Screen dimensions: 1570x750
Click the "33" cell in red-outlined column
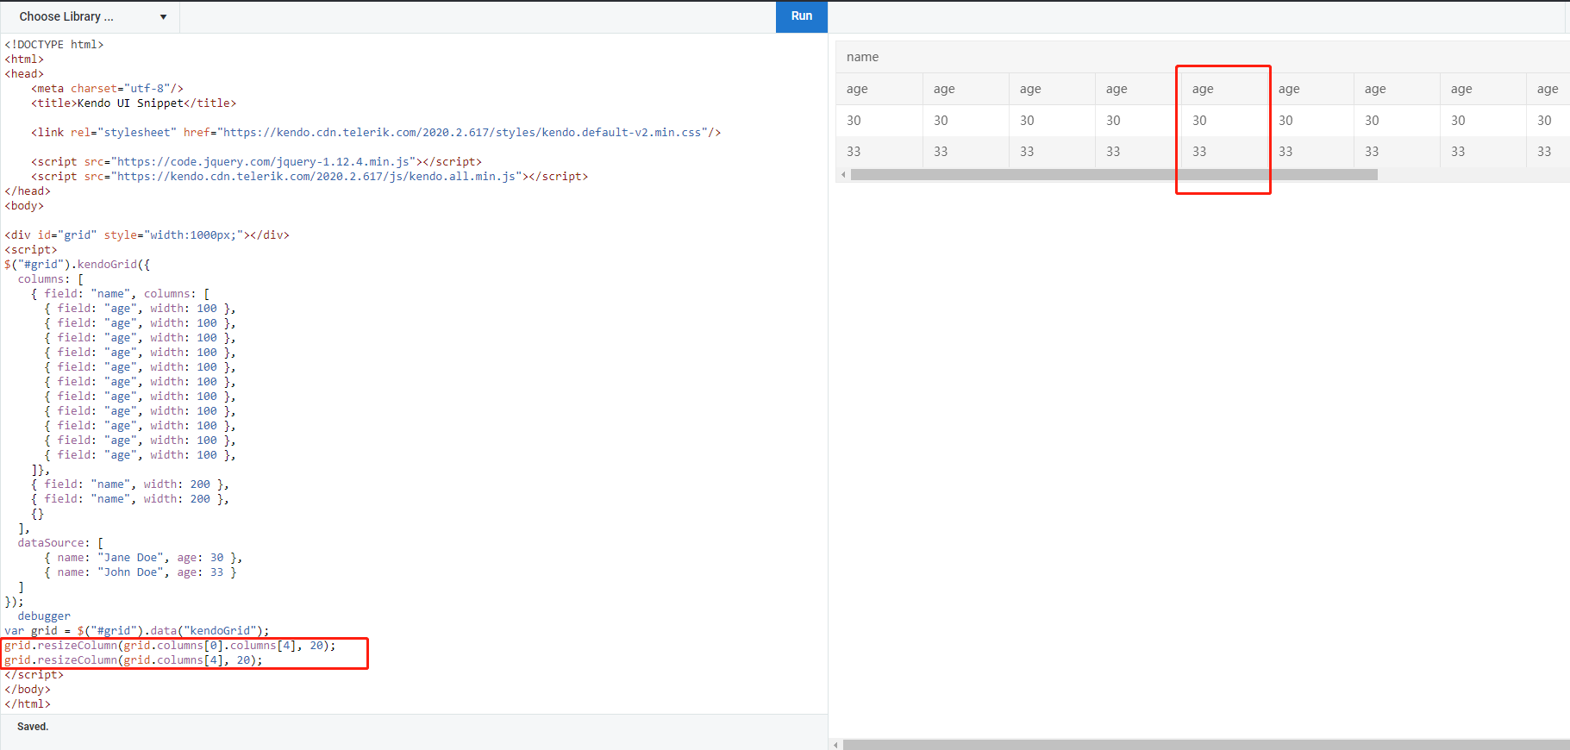coord(1199,152)
